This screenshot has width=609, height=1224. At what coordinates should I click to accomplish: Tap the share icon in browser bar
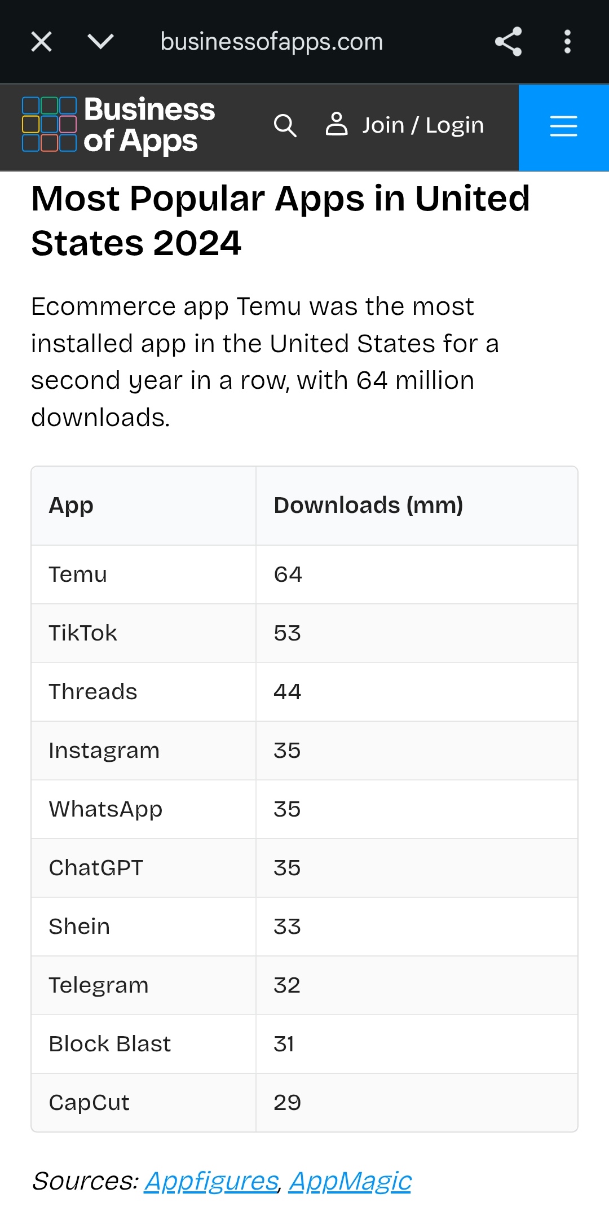508,42
